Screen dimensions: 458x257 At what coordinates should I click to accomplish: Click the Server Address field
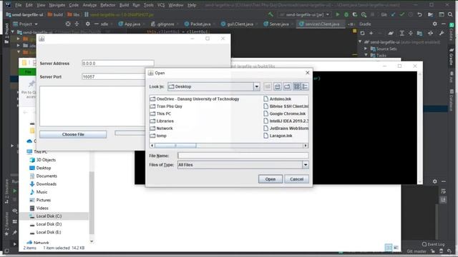coord(117,64)
